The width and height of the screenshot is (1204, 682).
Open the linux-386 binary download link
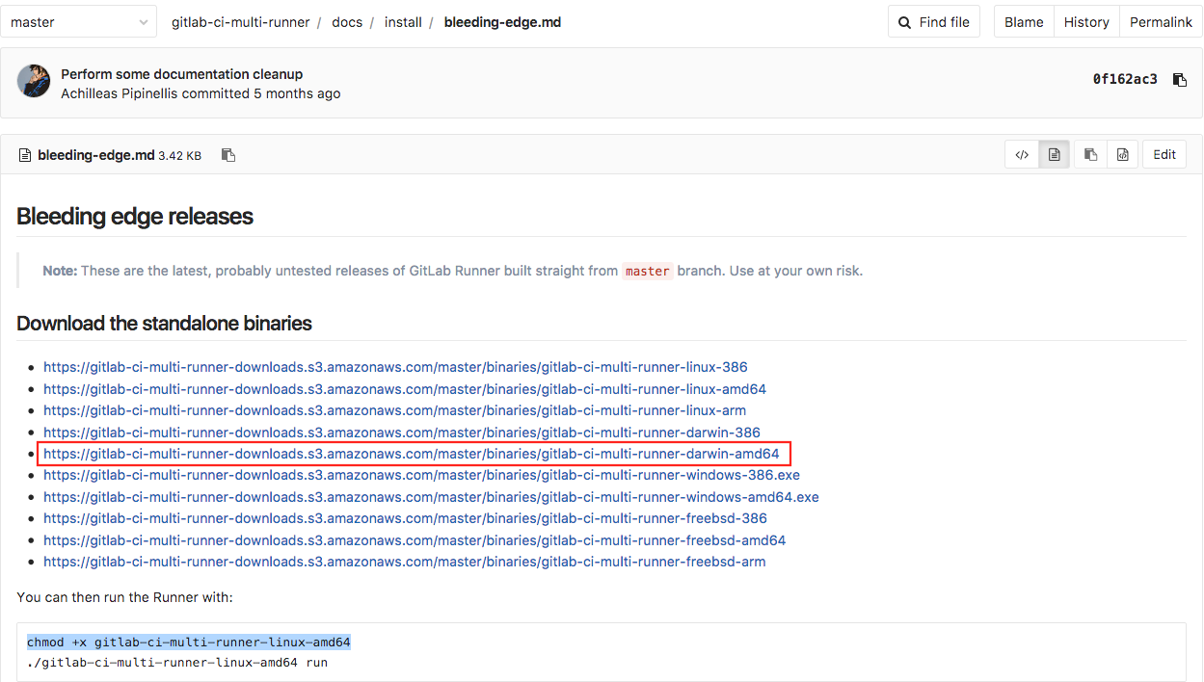pos(395,367)
